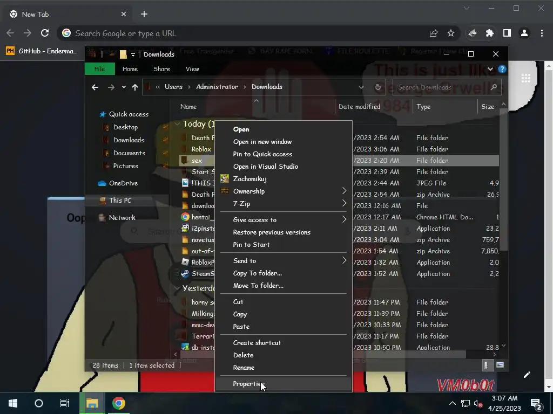The image size is (553, 414).
Task: Open Cortana circle on the taskbar
Action: [39, 403]
